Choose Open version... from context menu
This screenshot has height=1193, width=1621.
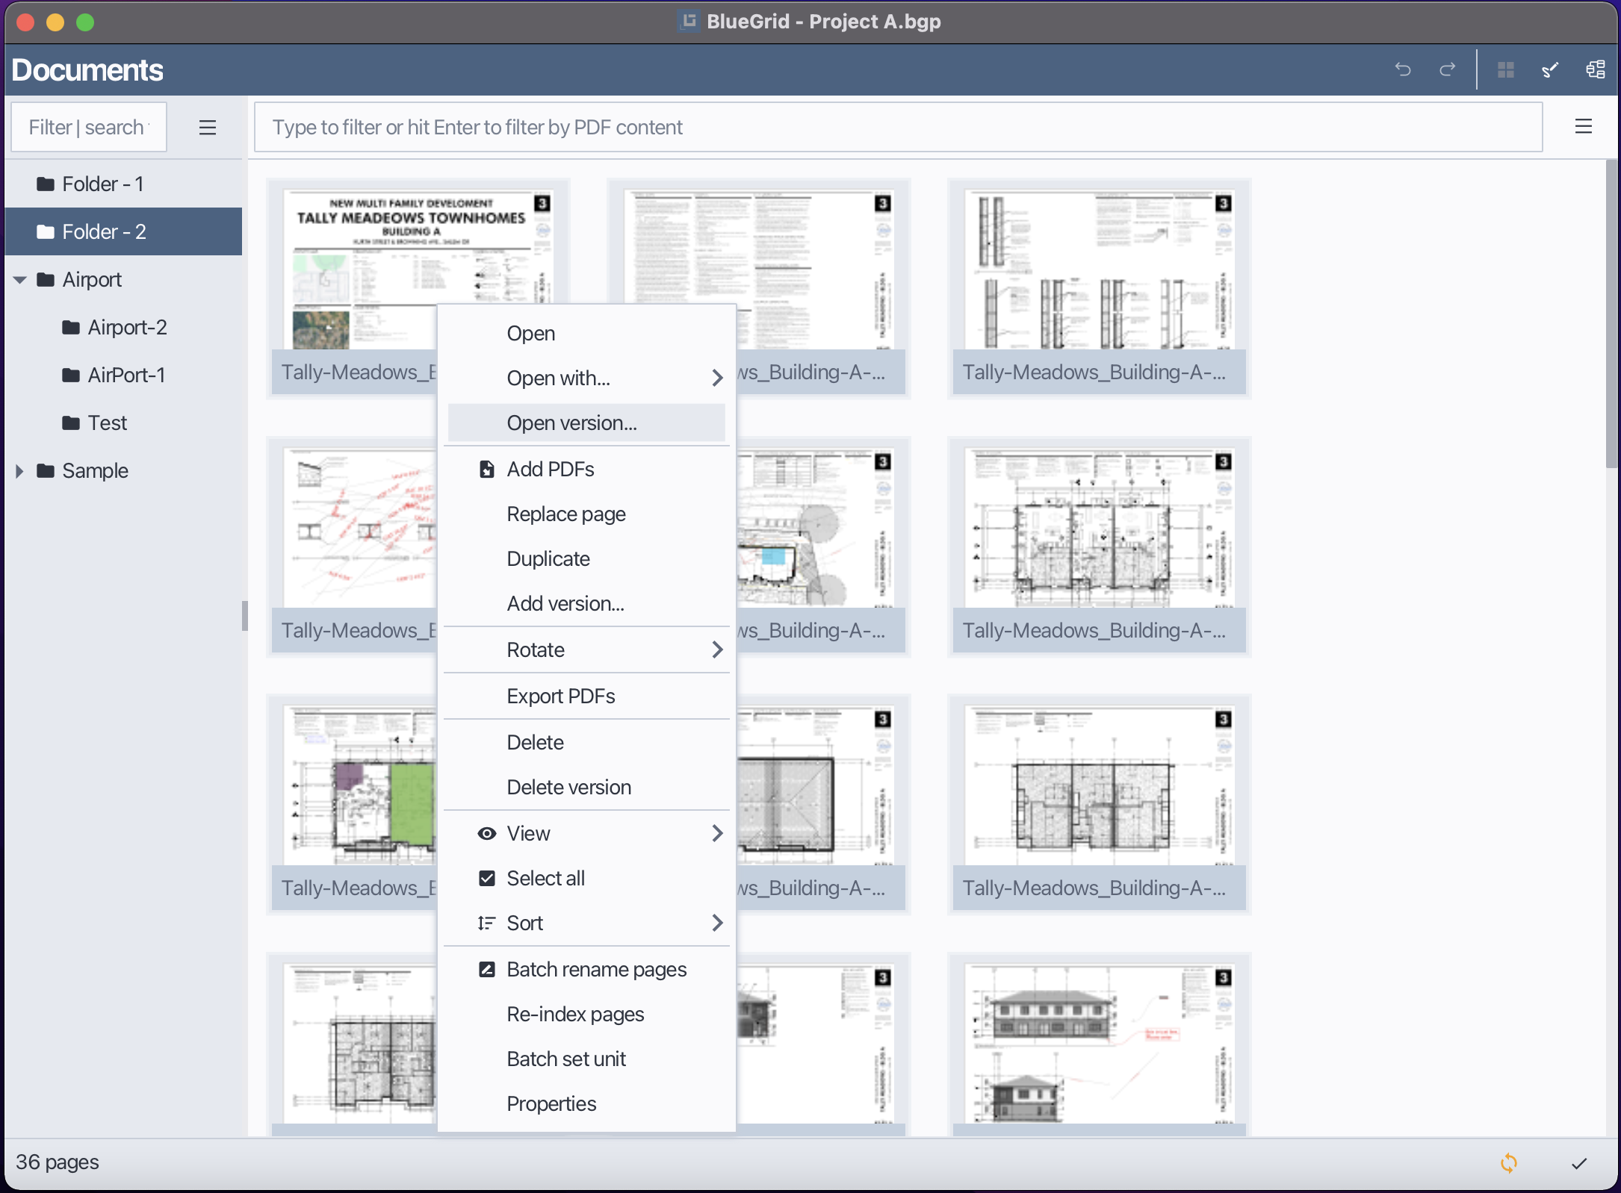tap(571, 423)
